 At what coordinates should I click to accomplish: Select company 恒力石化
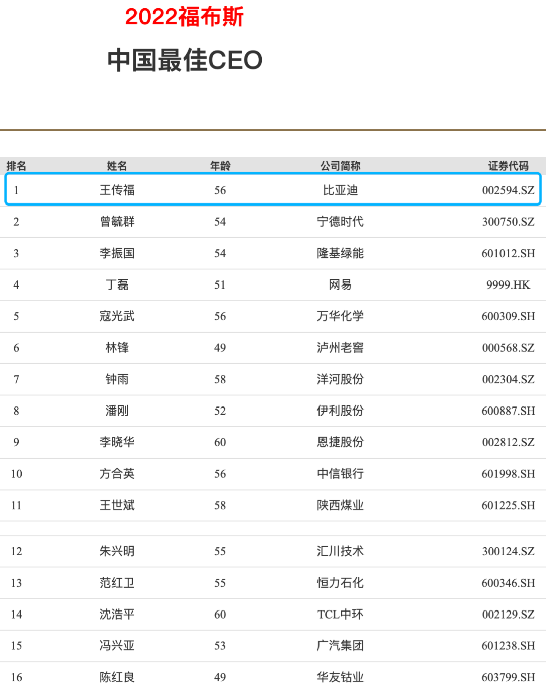[340, 582]
